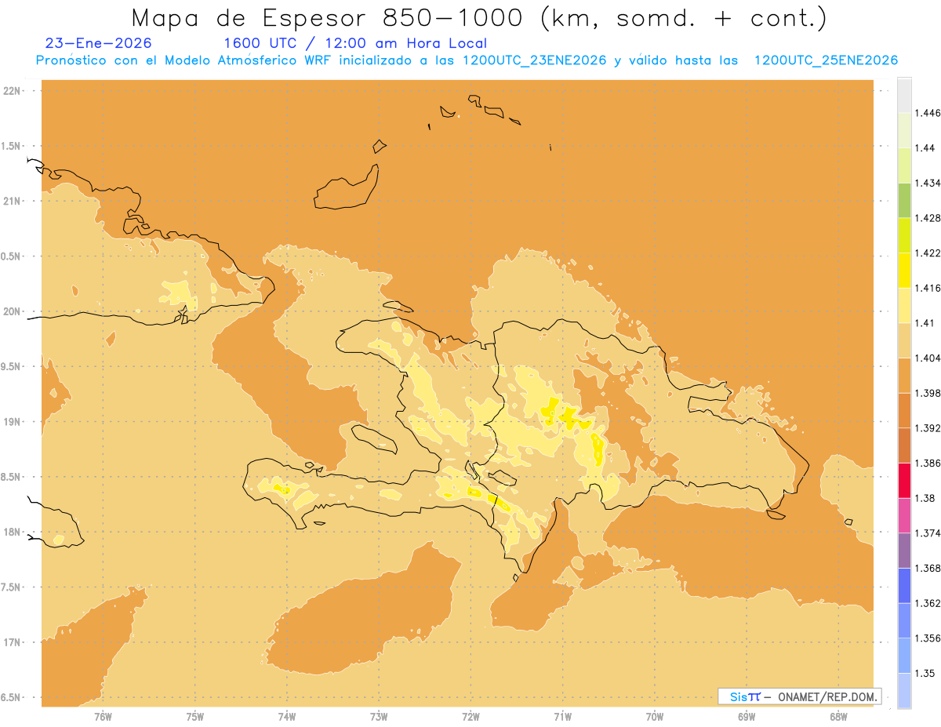The height and width of the screenshot is (727, 941).
Task: Click the latitude label '6.5N'
Action: click(x=12, y=698)
